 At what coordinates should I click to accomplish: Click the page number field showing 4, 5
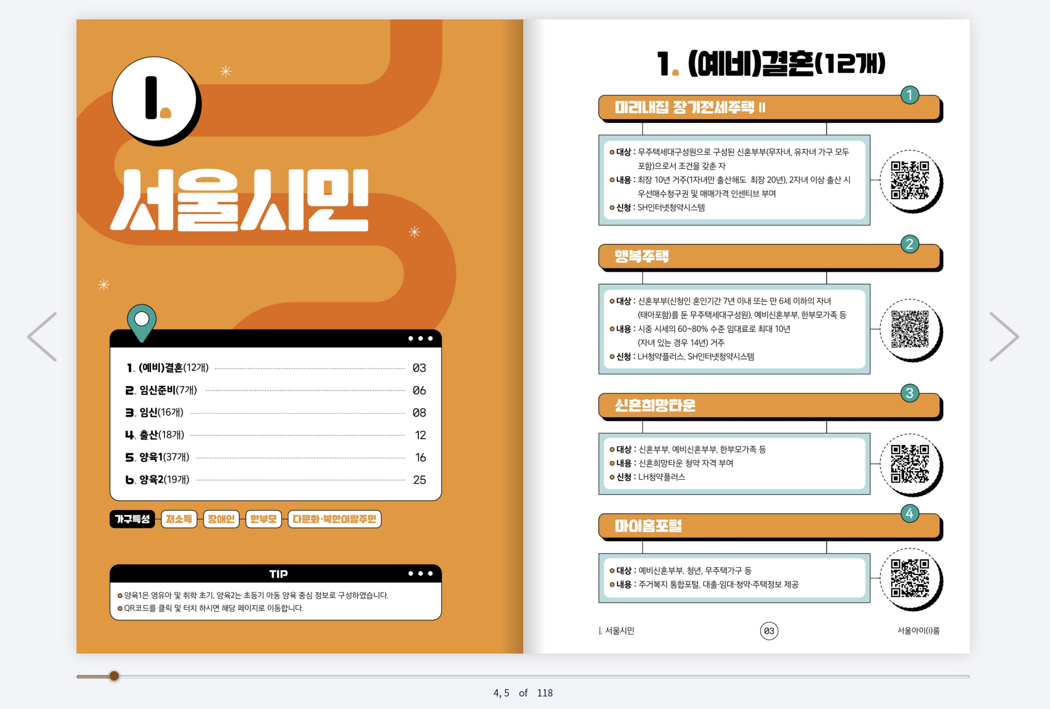coord(501,693)
